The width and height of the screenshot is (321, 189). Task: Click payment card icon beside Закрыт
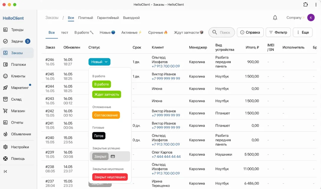click(113, 157)
